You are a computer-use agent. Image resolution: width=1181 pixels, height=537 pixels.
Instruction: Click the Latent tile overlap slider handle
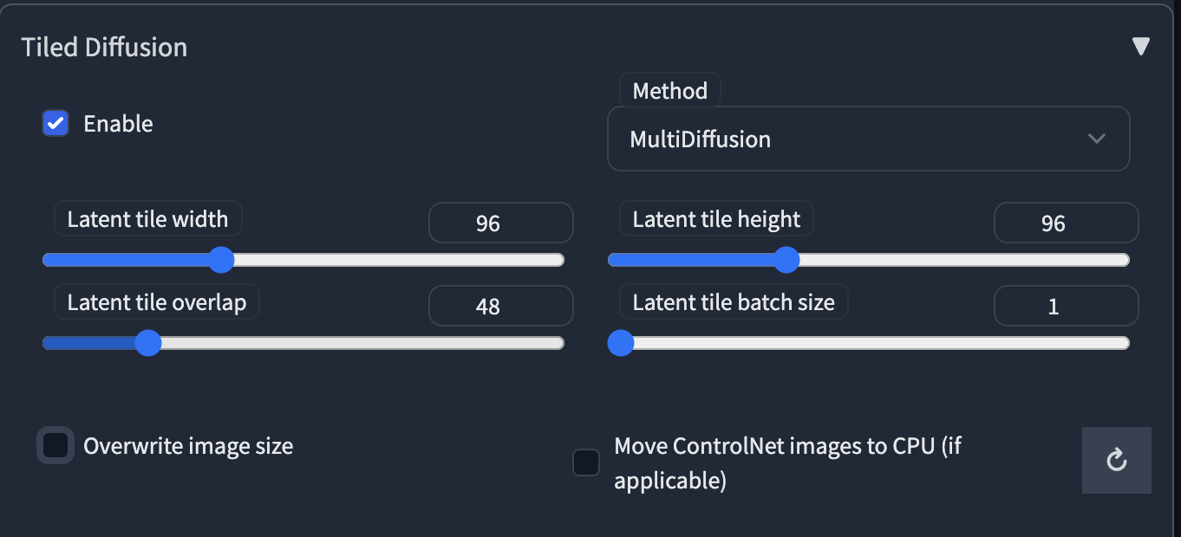148,343
